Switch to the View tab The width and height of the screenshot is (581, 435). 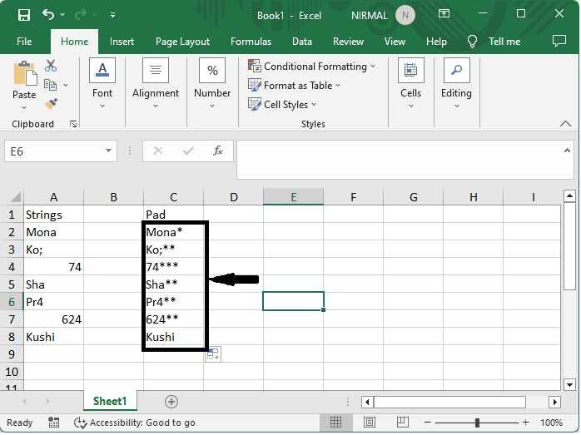point(395,42)
